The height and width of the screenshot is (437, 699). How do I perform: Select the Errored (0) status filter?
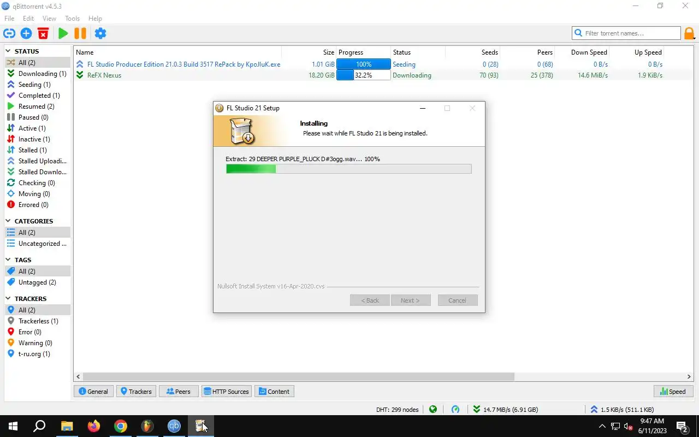38,205
